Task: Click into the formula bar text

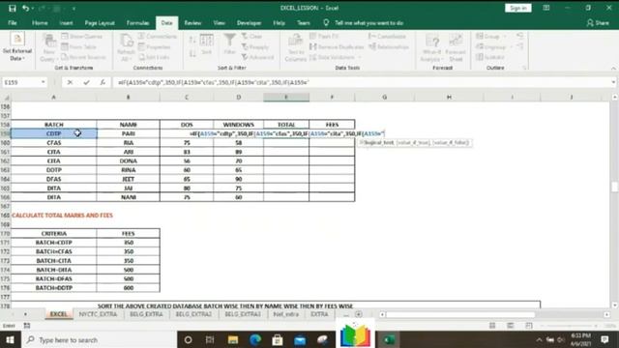Action: 361,82
